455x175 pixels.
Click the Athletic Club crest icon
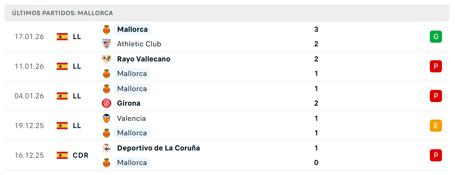click(x=107, y=44)
